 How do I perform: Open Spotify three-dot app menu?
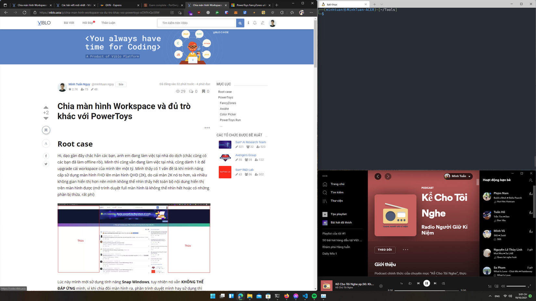325,176
